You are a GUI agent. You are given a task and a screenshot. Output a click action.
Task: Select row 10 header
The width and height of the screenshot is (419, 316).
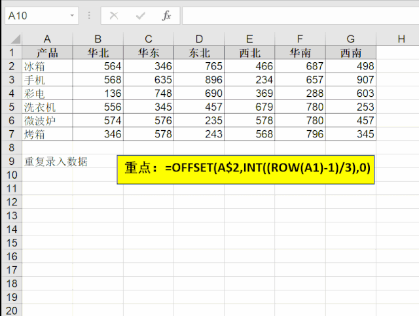[12, 175]
